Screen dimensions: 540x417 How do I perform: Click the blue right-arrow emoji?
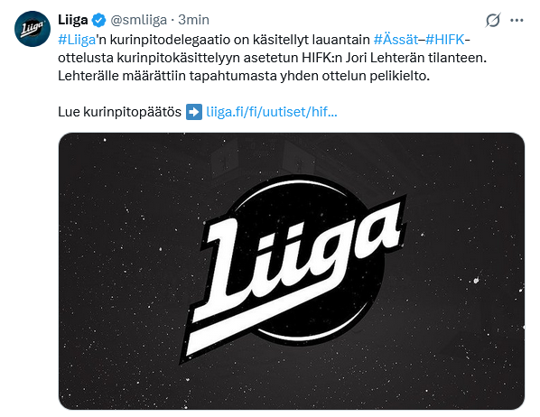pyautogui.click(x=194, y=112)
